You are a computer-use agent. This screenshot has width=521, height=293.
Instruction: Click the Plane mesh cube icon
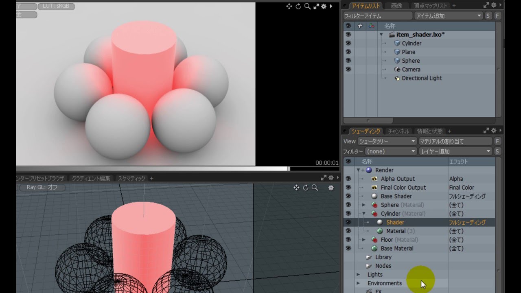(398, 52)
